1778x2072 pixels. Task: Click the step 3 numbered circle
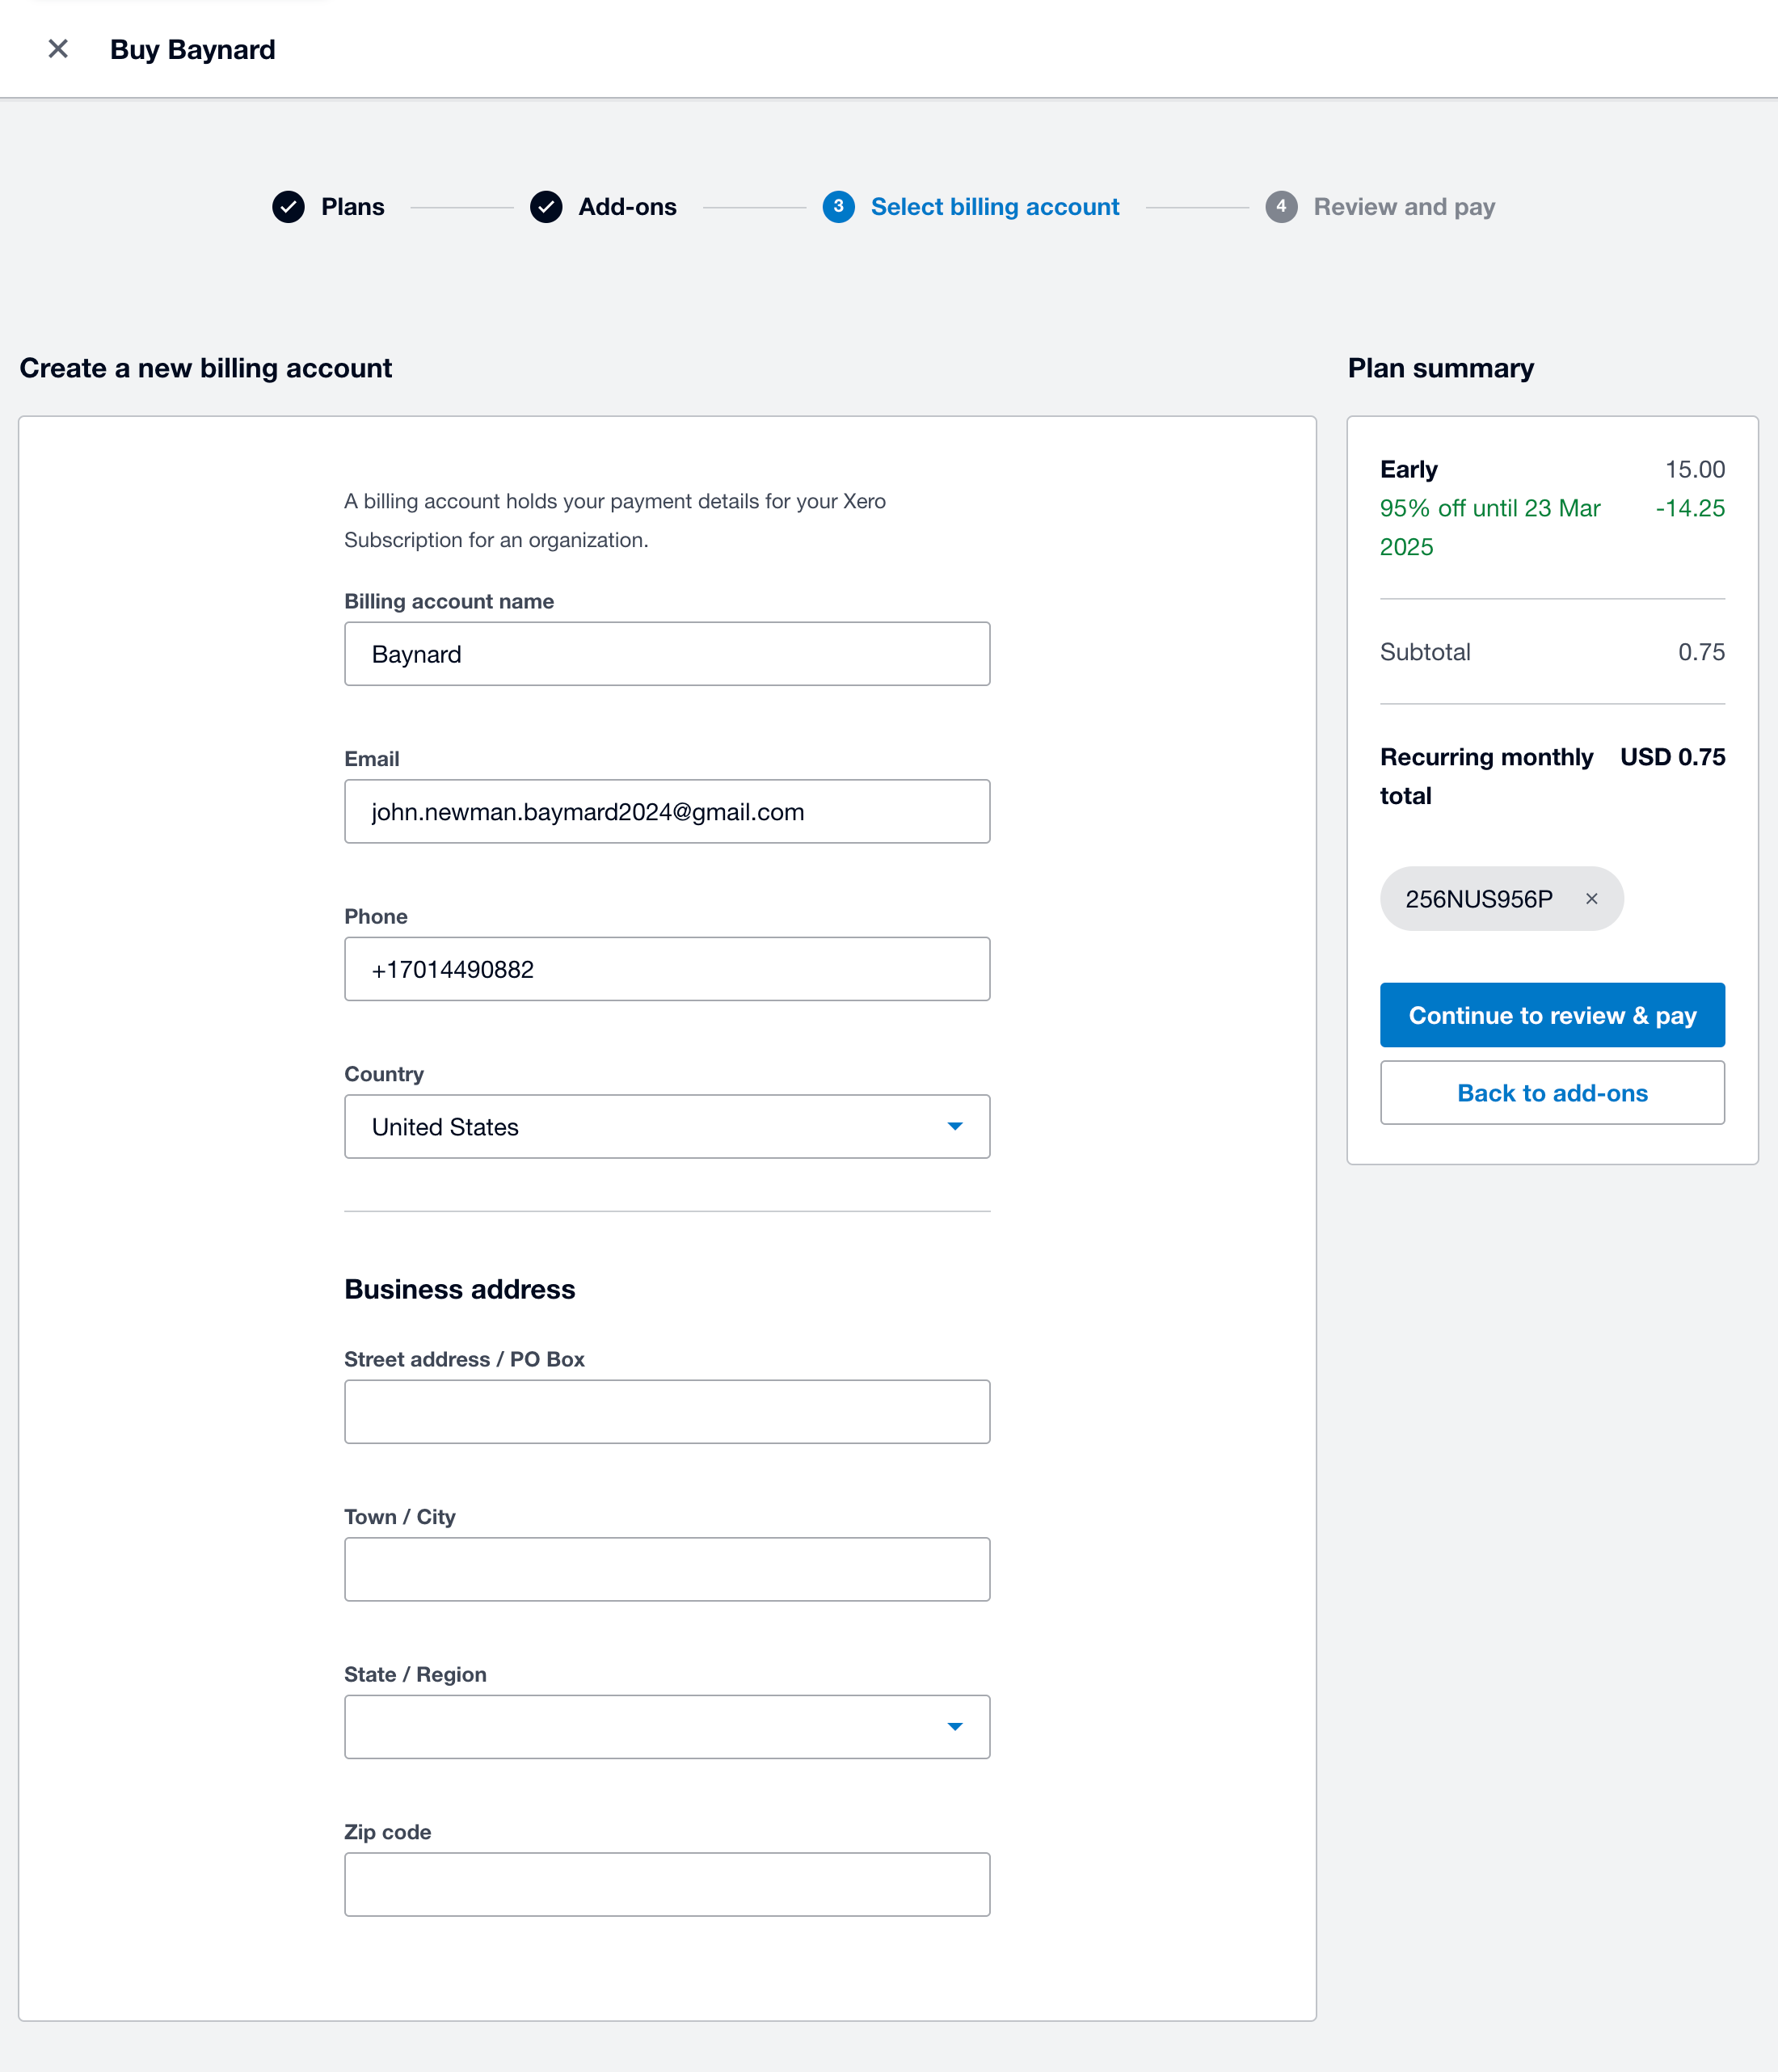(x=839, y=207)
